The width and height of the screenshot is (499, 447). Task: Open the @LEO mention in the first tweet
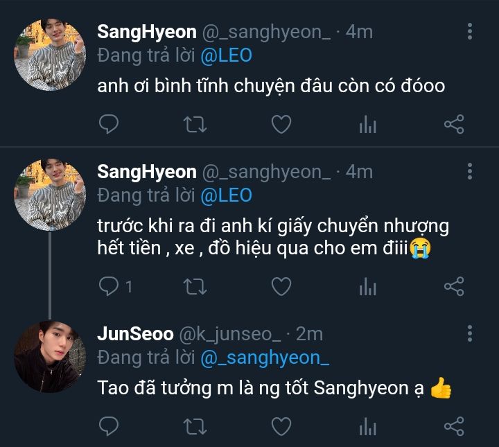click(226, 55)
